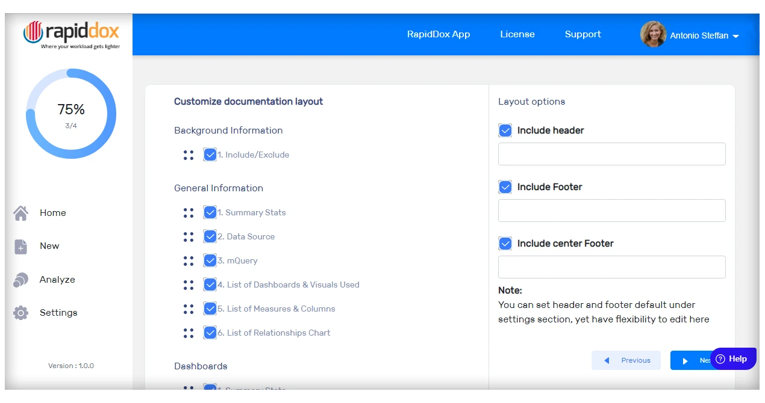Toggle List of Relationships Chart checkbox
The image size is (765, 403).
[210, 333]
